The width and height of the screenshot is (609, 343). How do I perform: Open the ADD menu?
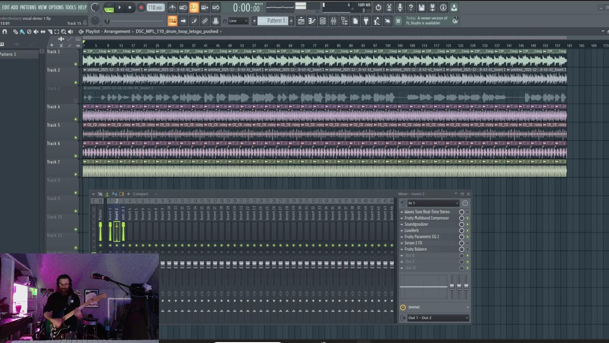(x=15, y=7)
